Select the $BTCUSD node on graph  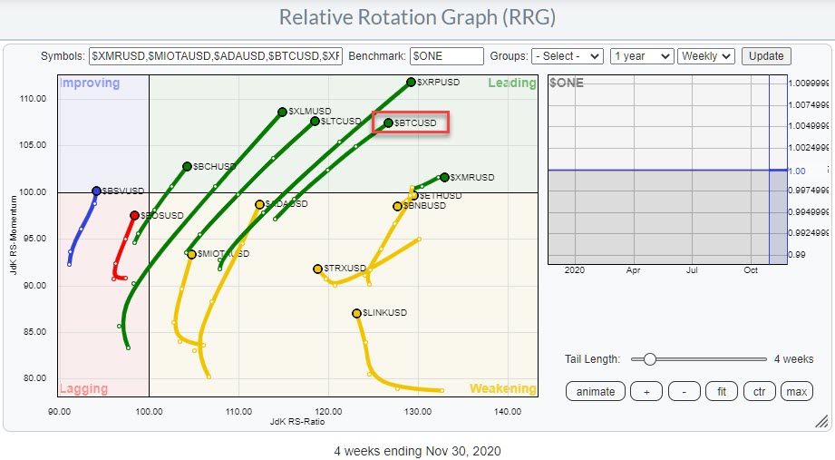pyautogui.click(x=388, y=122)
